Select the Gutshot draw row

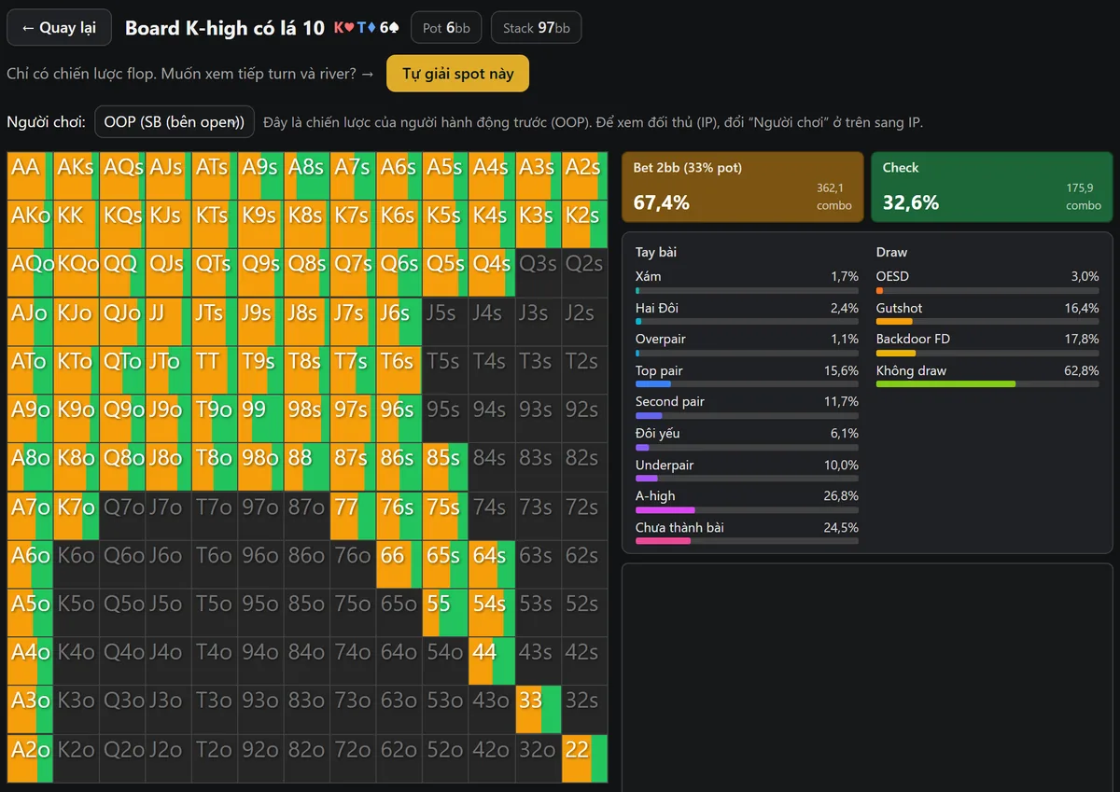pyautogui.click(x=987, y=313)
